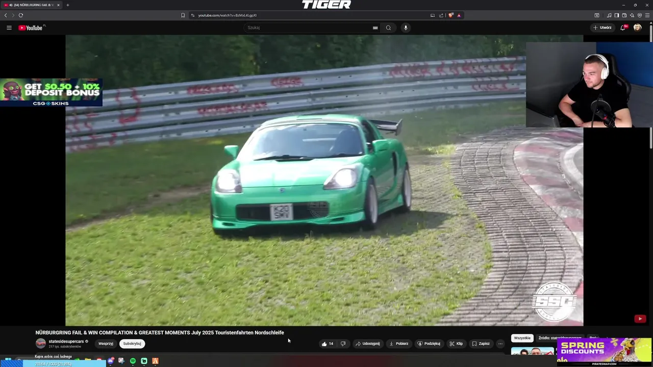Click the Pobierz download button
The image size is (653, 367).
pyautogui.click(x=398, y=344)
